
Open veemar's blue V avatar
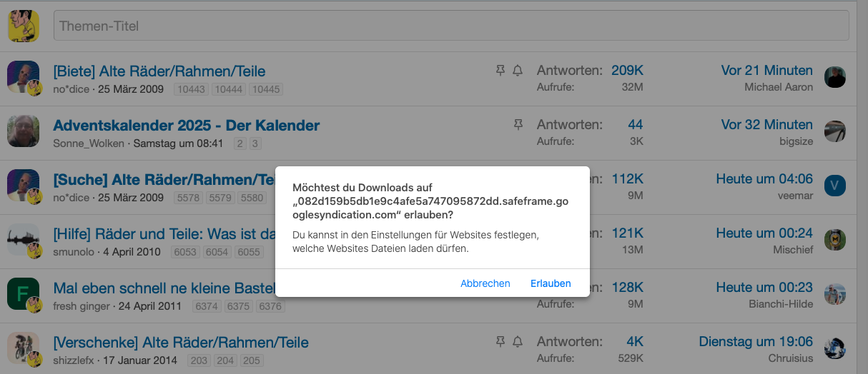point(834,186)
